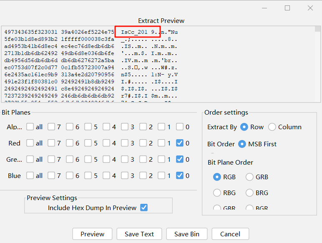This screenshot has height=243, width=322.
Task: Uncheck Red bit plane 0
Action: [180, 143]
